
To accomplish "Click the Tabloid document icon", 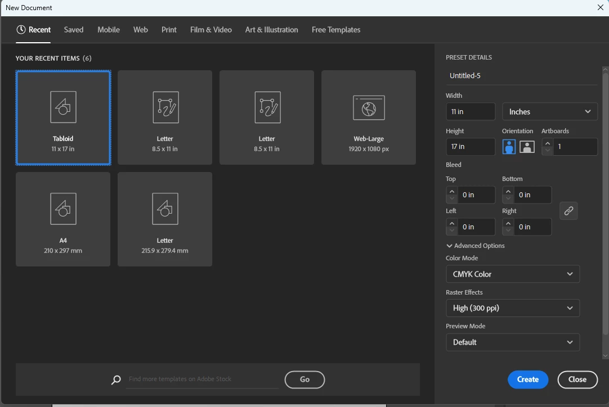I will tap(63, 107).
